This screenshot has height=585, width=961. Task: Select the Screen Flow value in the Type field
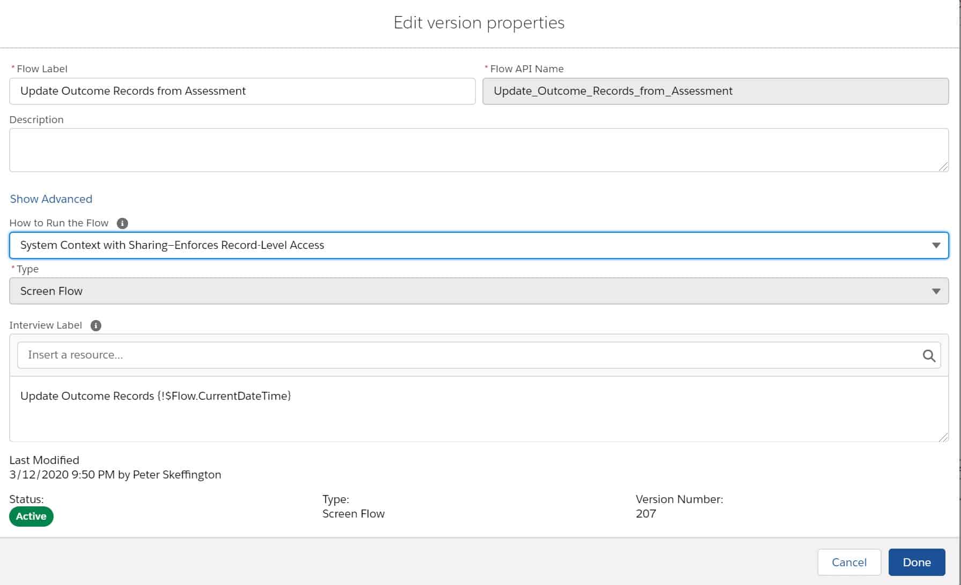click(51, 291)
